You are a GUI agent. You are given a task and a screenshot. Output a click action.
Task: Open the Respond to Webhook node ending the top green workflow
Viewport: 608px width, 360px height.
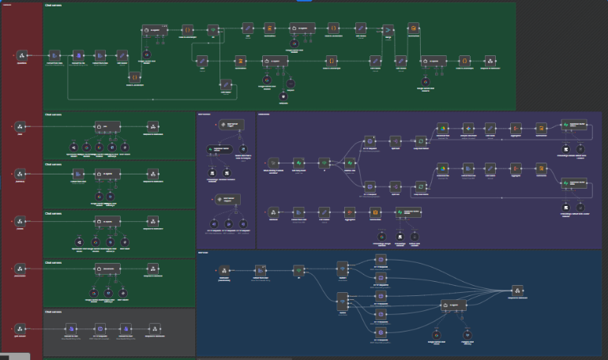(x=490, y=61)
